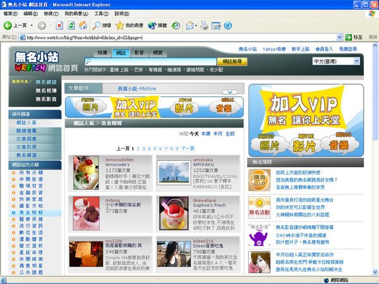Open the Mail envelope toolbar icon
Screen dimensions: 379x284
coord(190,25)
